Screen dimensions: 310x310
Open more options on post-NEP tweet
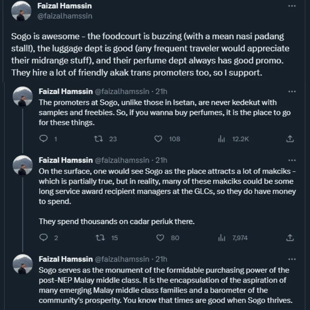[292, 258]
